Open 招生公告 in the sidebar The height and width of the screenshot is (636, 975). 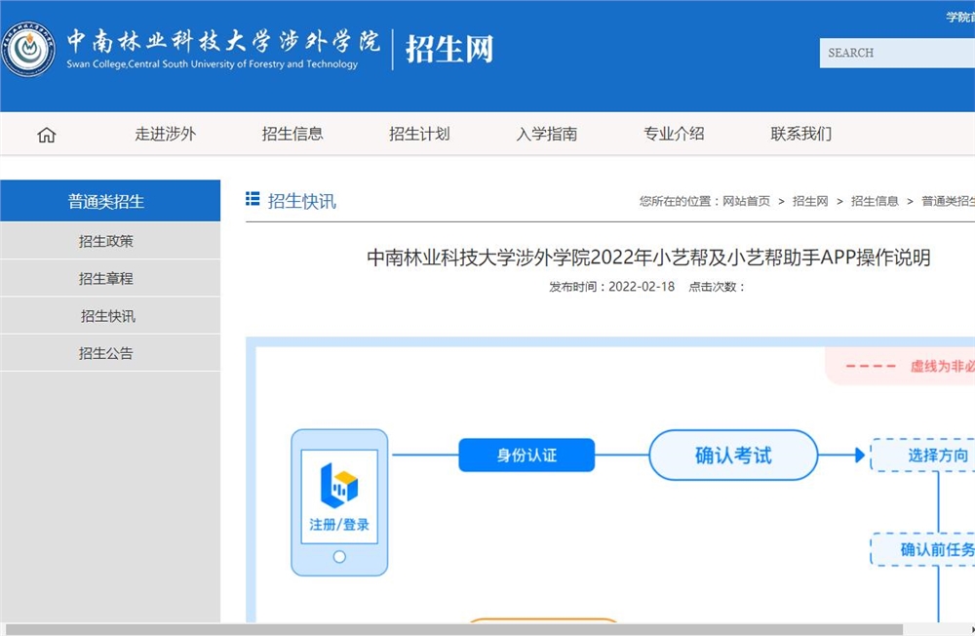point(110,353)
